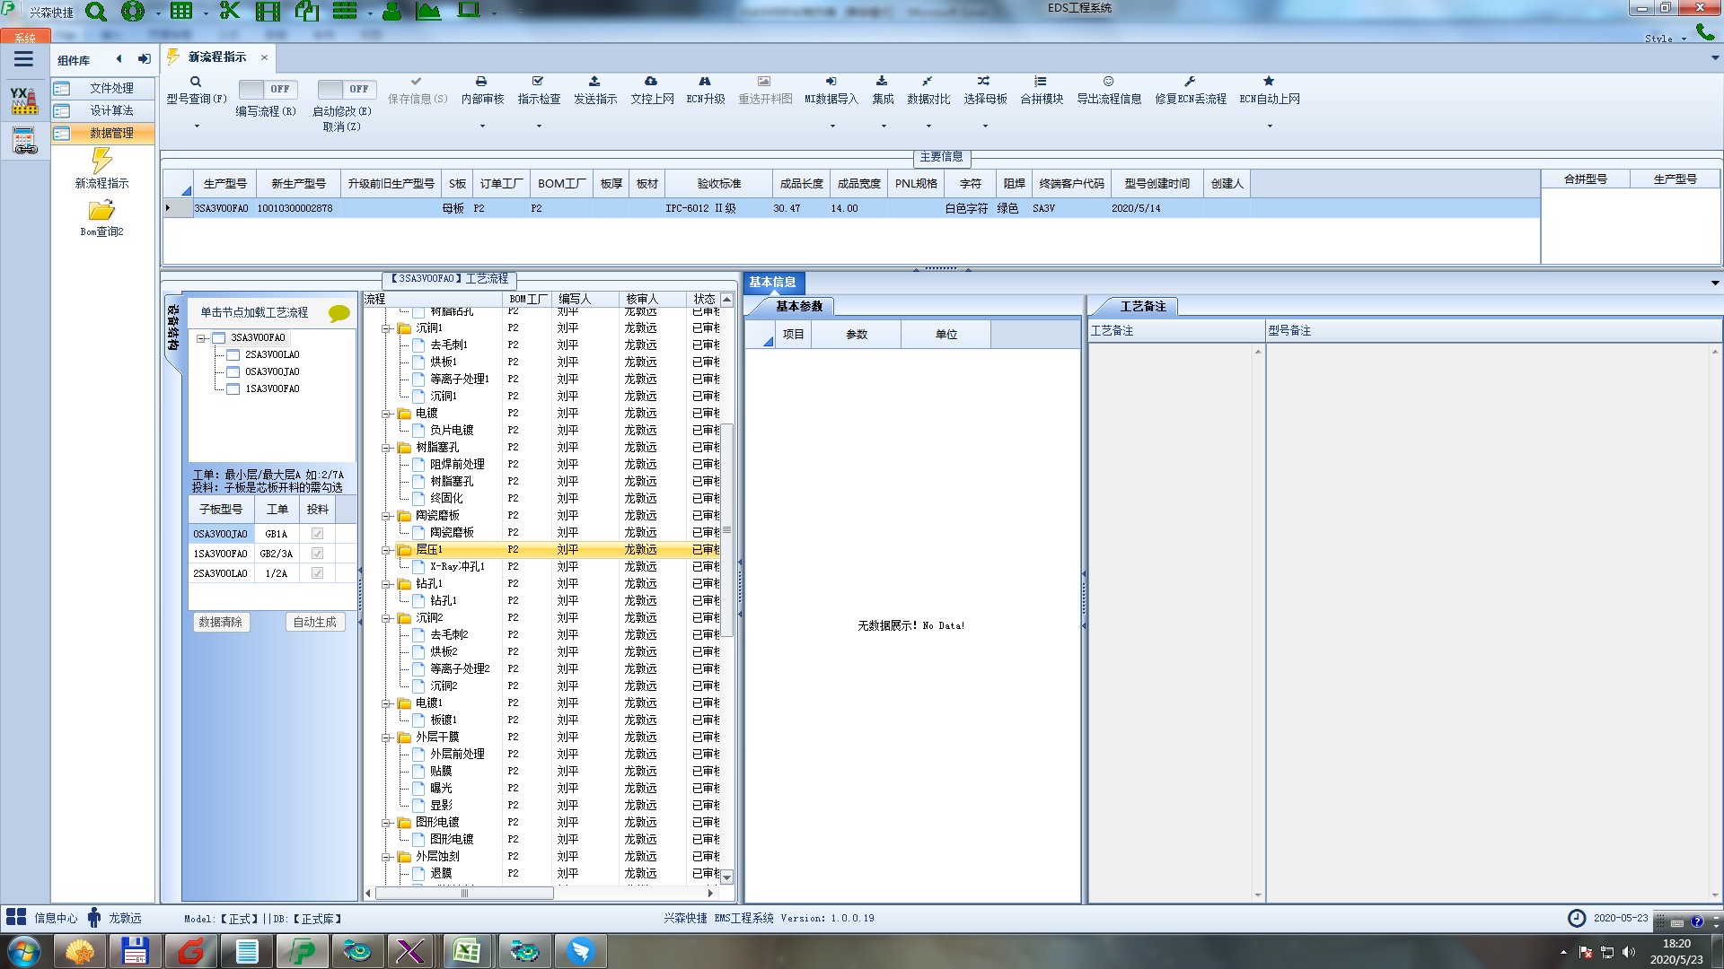Open the 新流程指示 lightning sidebar icon
Viewport: 1724px width, 969px height.
click(101, 161)
